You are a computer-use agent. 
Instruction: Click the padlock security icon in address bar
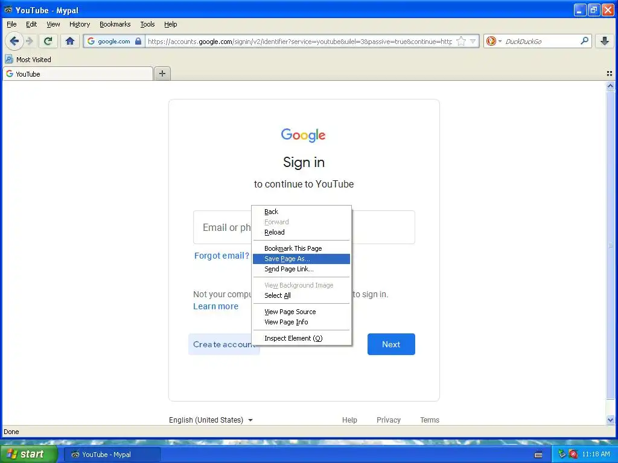pyautogui.click(x=138, y=41)
